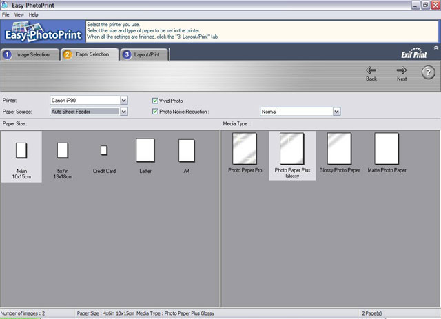The image size is (441, 319).
Task: Click the Back arrow button
Action: click(371, 73)
